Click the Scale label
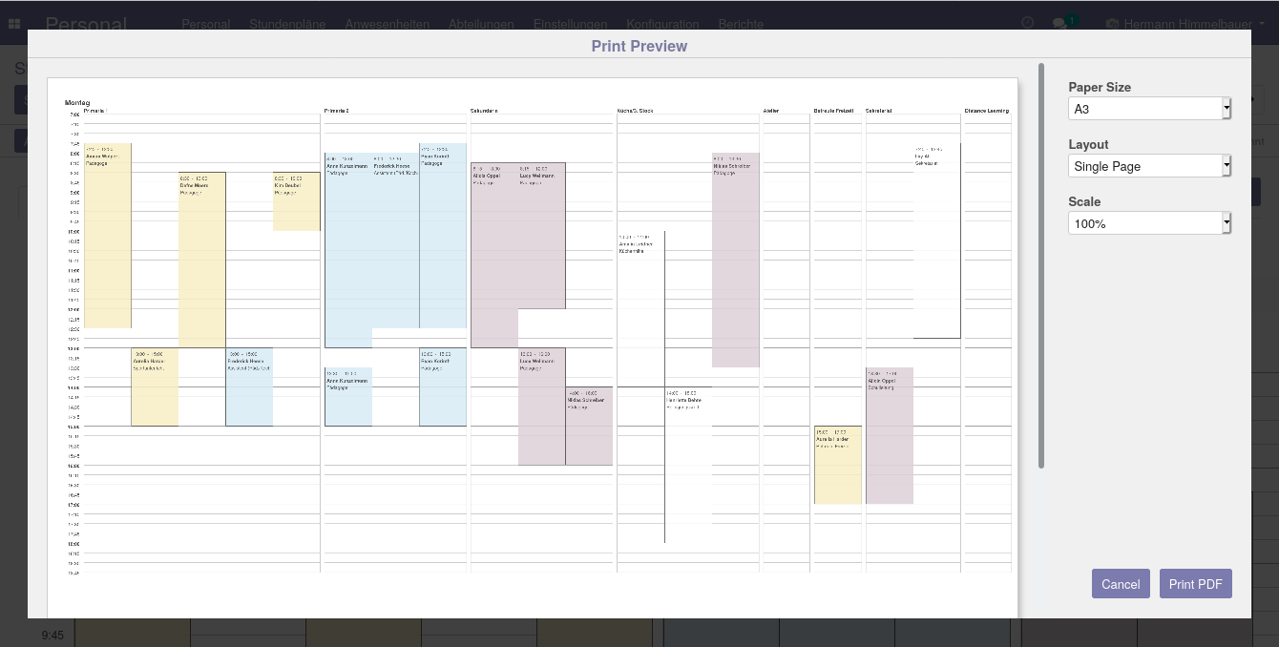The image size is (1279, 647). (x=1084, y=201)
